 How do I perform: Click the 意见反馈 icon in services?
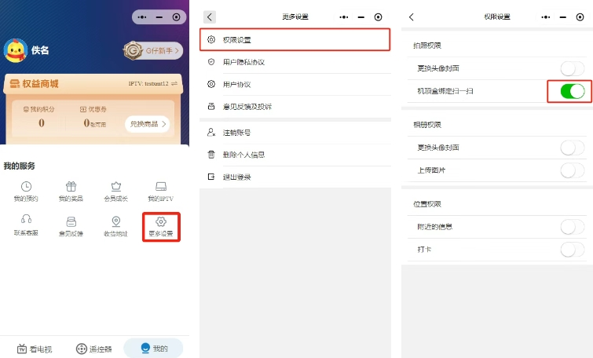tap(71, 226)
